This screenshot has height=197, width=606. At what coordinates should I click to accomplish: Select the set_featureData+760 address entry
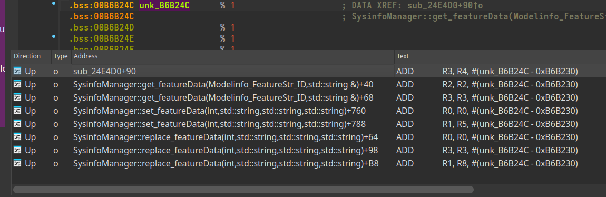[219, 111]
